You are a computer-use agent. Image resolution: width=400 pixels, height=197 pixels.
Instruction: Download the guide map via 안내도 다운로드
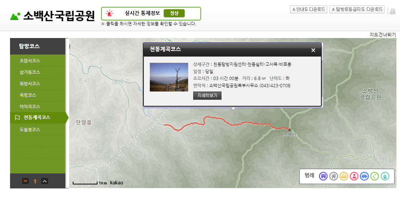tap(309, 9)
